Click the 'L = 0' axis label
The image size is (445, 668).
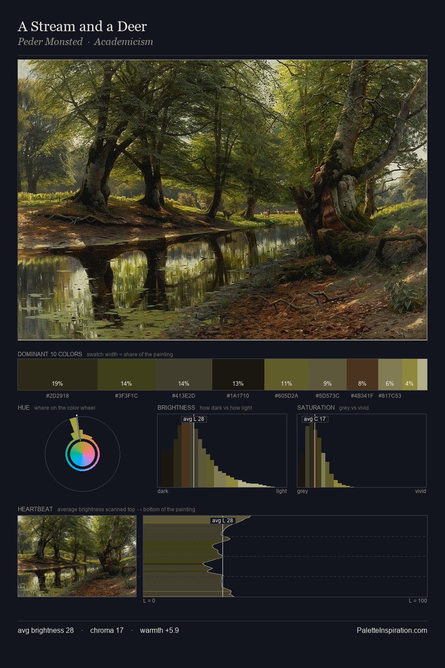pos(149,601)
